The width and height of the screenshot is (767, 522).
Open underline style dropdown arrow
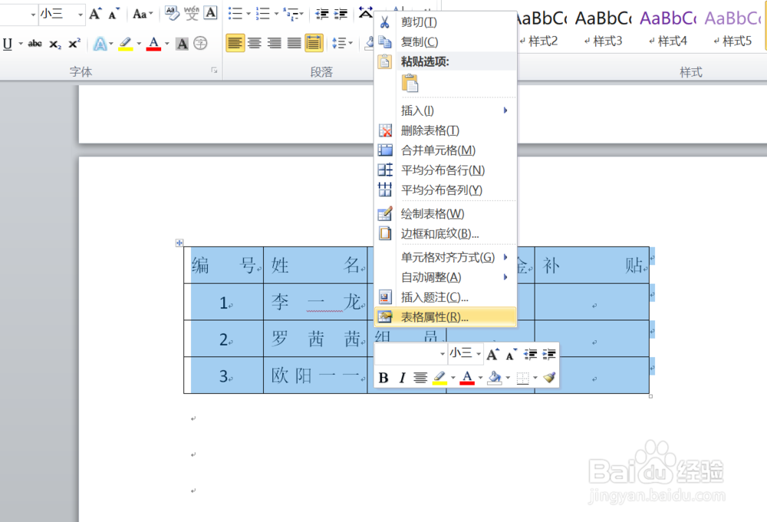pyautogui.click(x=21, y=44)
